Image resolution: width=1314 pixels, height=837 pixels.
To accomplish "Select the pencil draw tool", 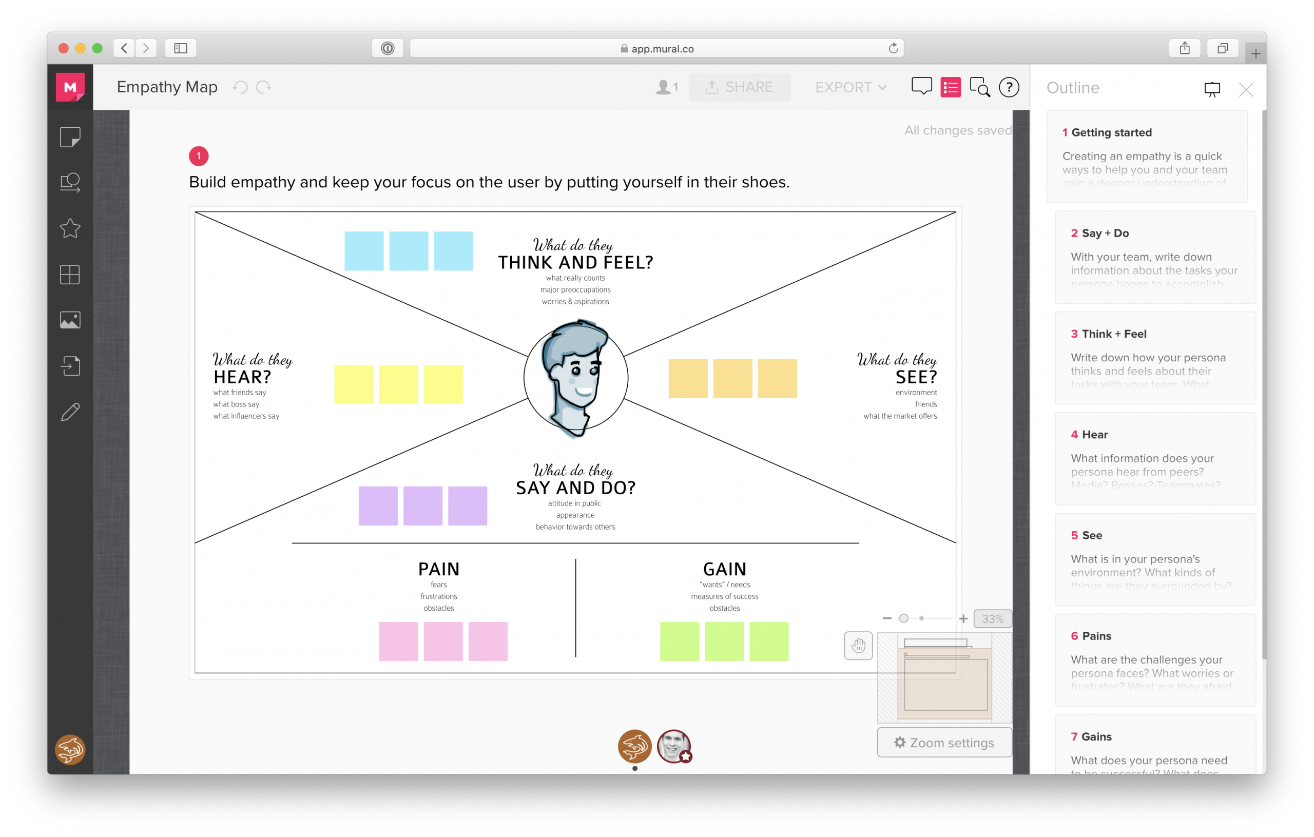I will (x=70, y=413).
